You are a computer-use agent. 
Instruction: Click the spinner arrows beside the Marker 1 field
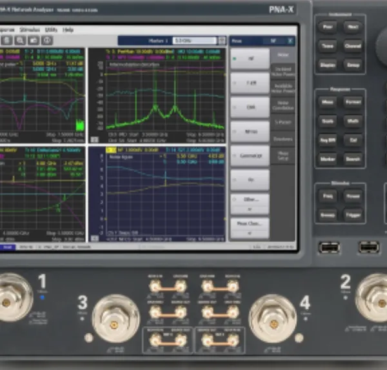coord(222,41)
